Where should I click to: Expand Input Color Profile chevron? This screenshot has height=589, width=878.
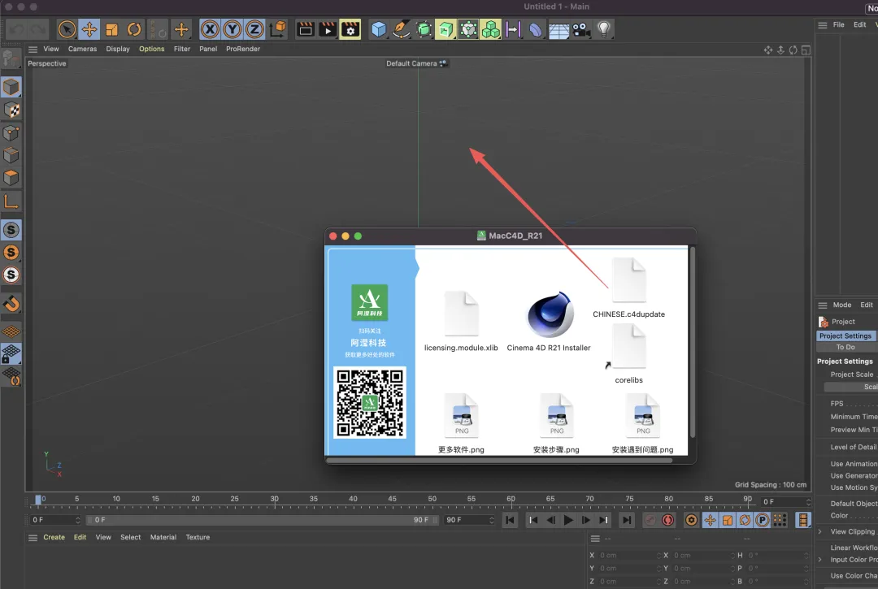click(x=820, y=560)
